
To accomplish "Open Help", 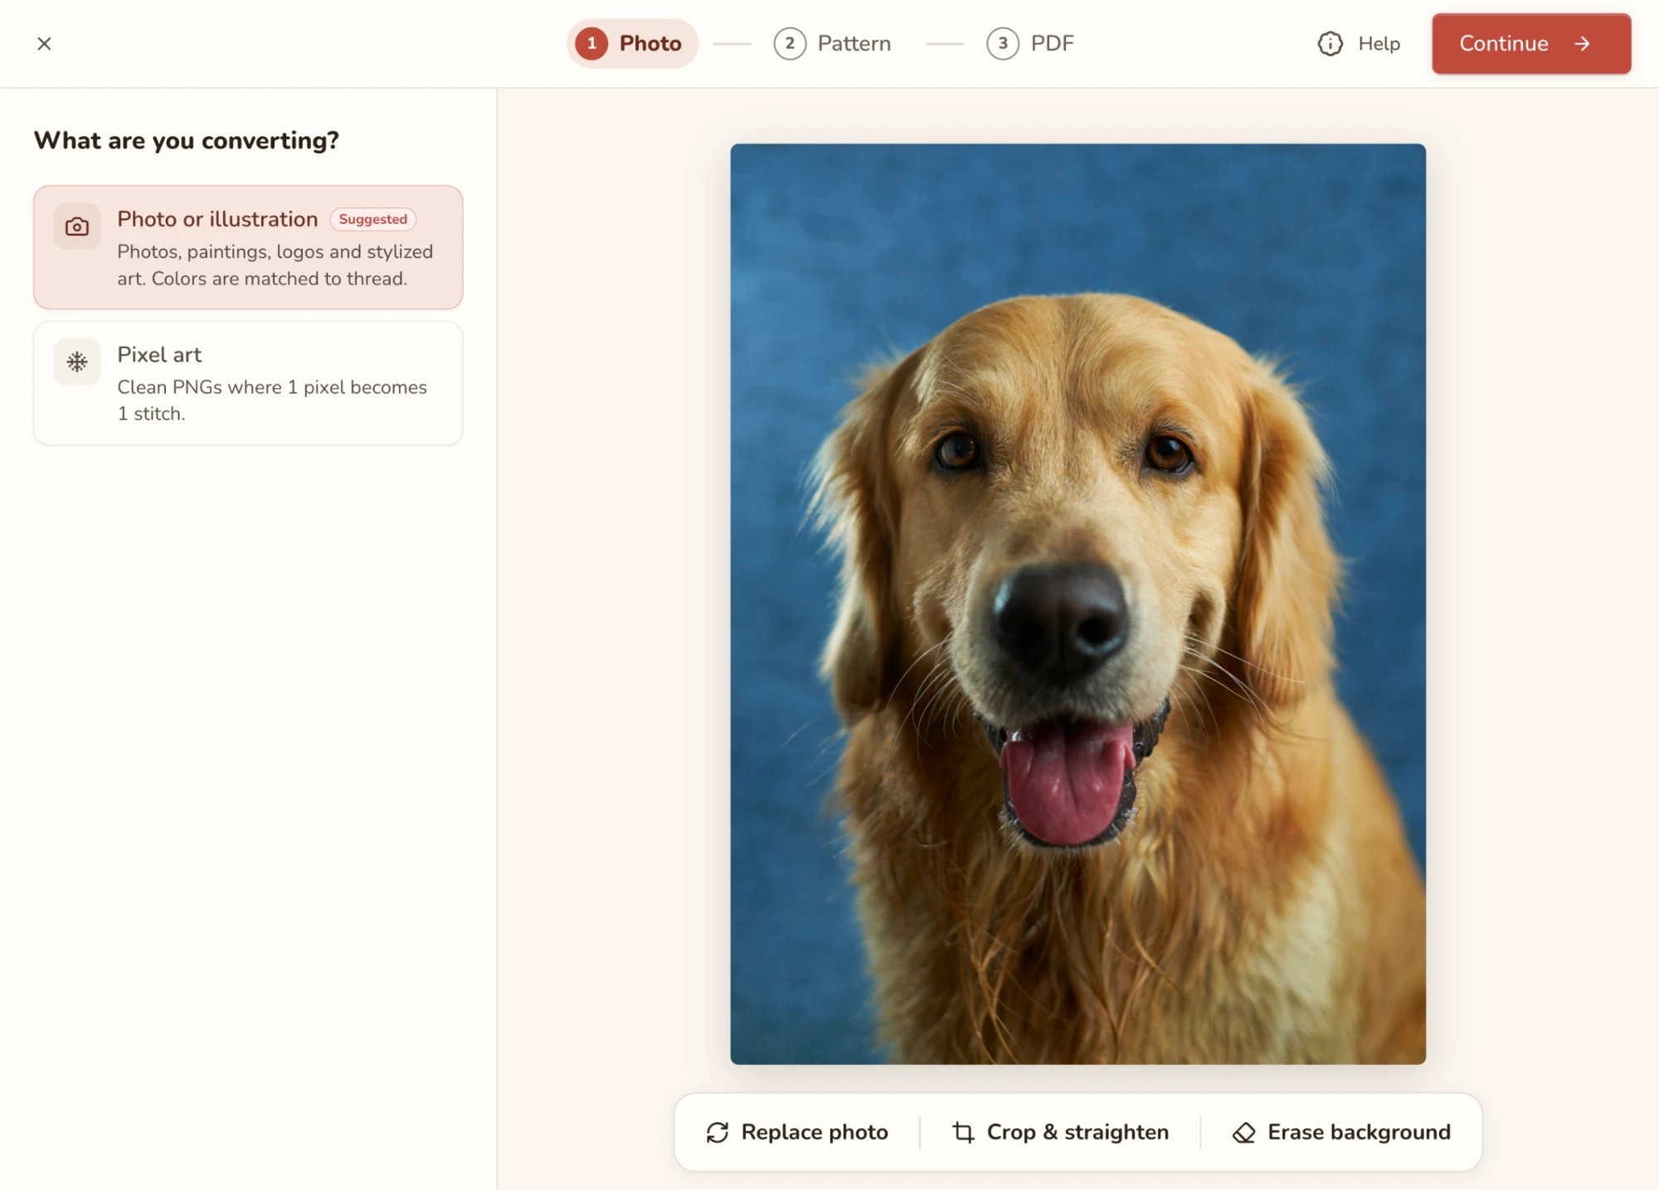I will (1359, 43).
